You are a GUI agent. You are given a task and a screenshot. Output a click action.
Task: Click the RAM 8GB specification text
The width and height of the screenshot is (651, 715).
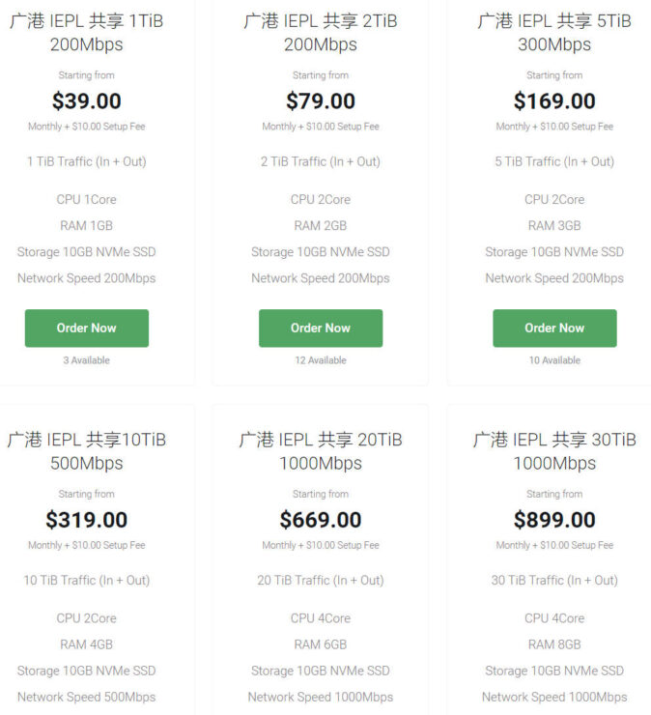point(554,644)
